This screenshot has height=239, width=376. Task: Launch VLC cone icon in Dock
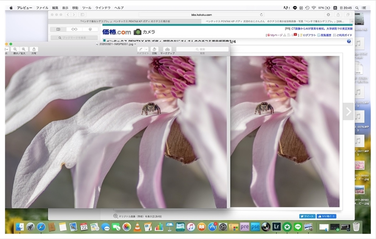pos(137,227)
